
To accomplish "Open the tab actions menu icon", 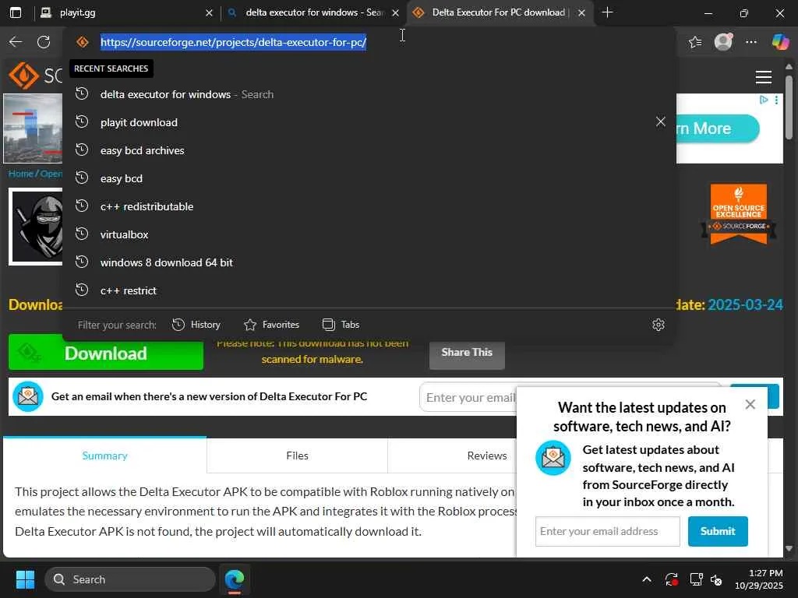I will (16, 12).
